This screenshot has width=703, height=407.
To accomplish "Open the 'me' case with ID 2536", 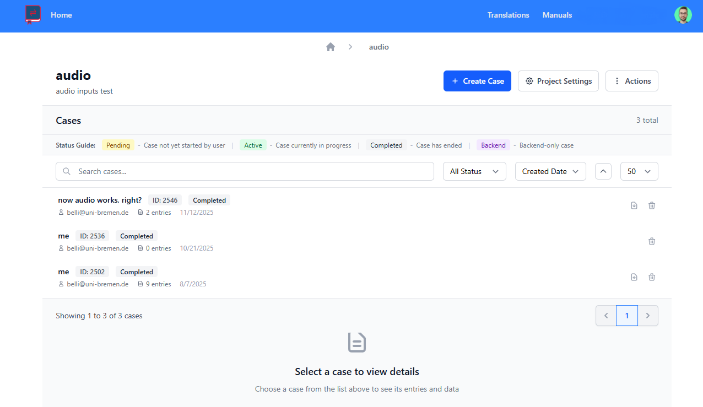I will [63, 236].
